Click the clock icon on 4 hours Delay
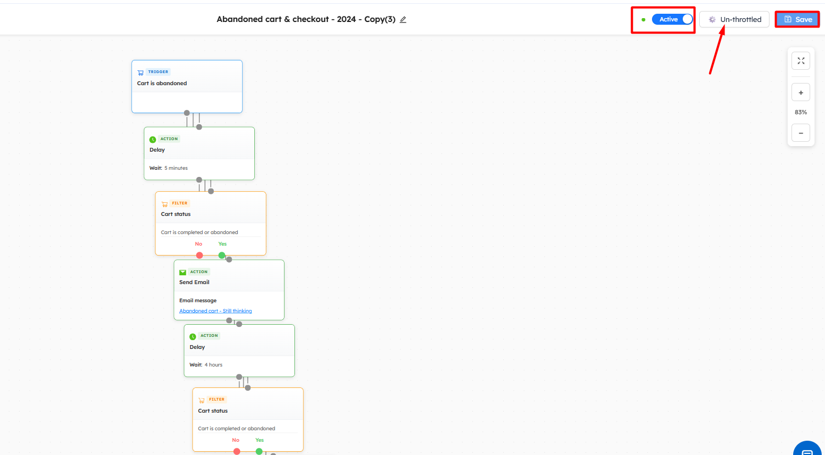The width and height of the screenshot is (825, 455). [193, 336]
